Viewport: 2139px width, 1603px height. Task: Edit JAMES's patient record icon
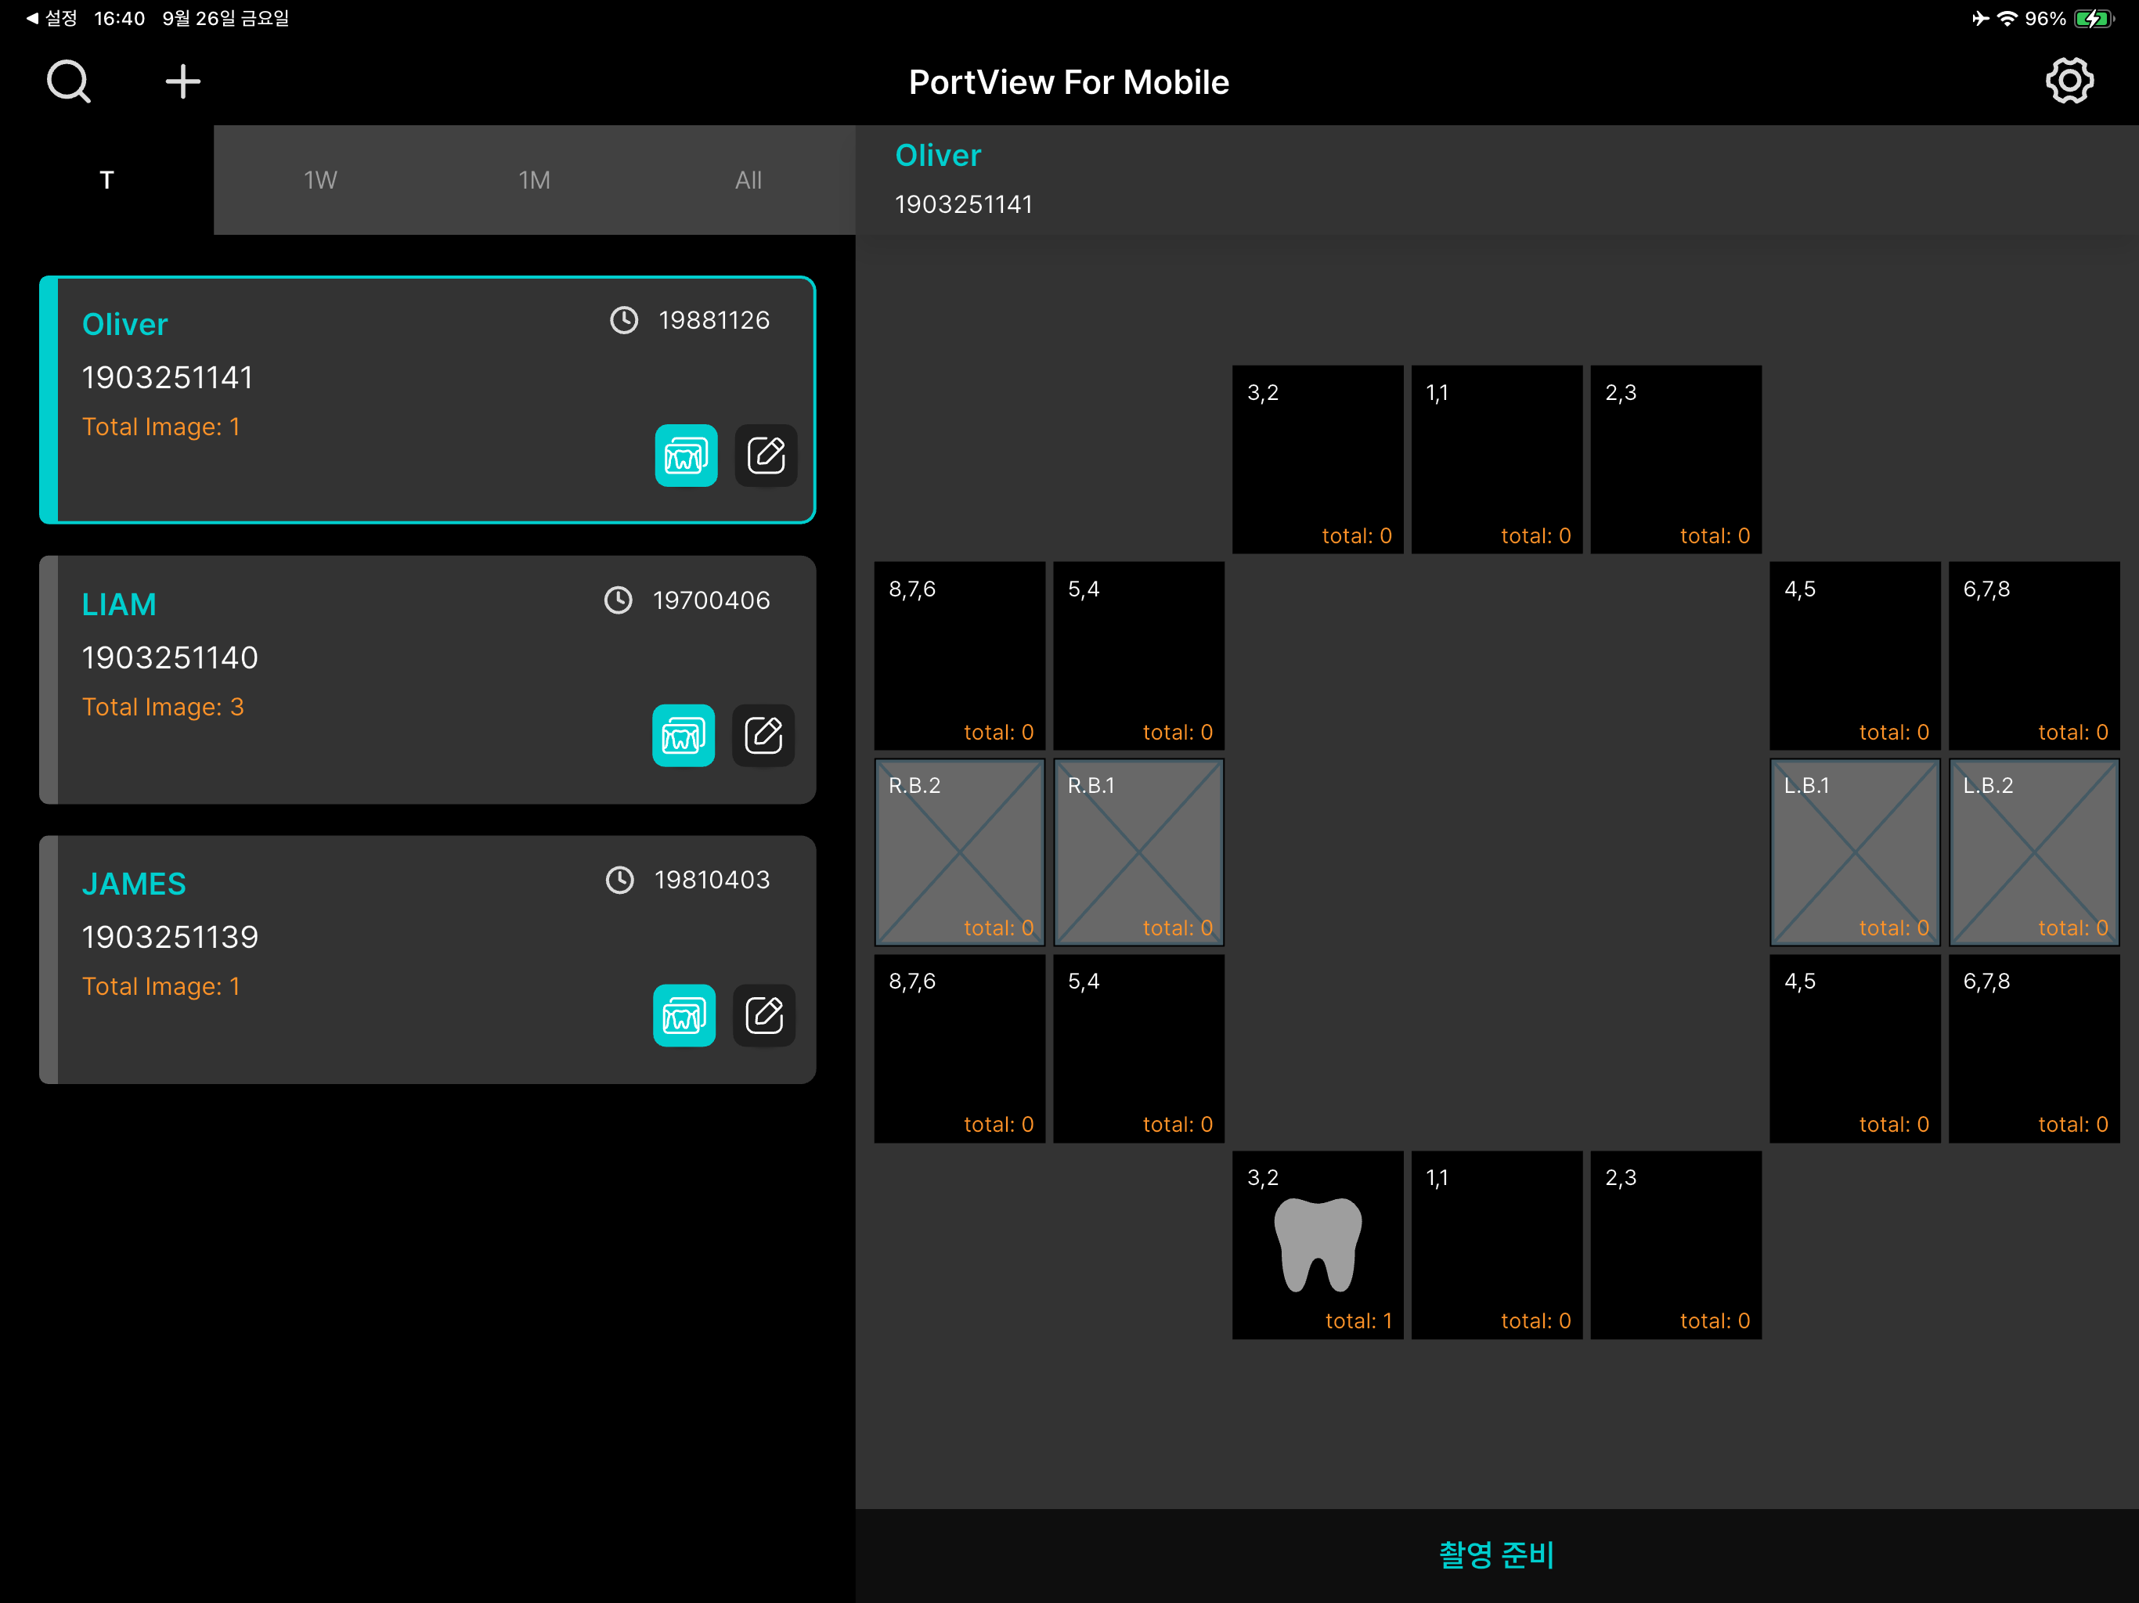[x=764, y=1015]
